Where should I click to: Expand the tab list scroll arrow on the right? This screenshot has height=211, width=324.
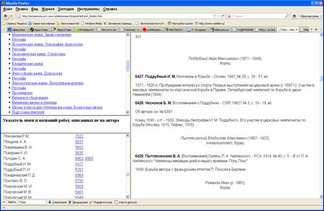point(312,30)
